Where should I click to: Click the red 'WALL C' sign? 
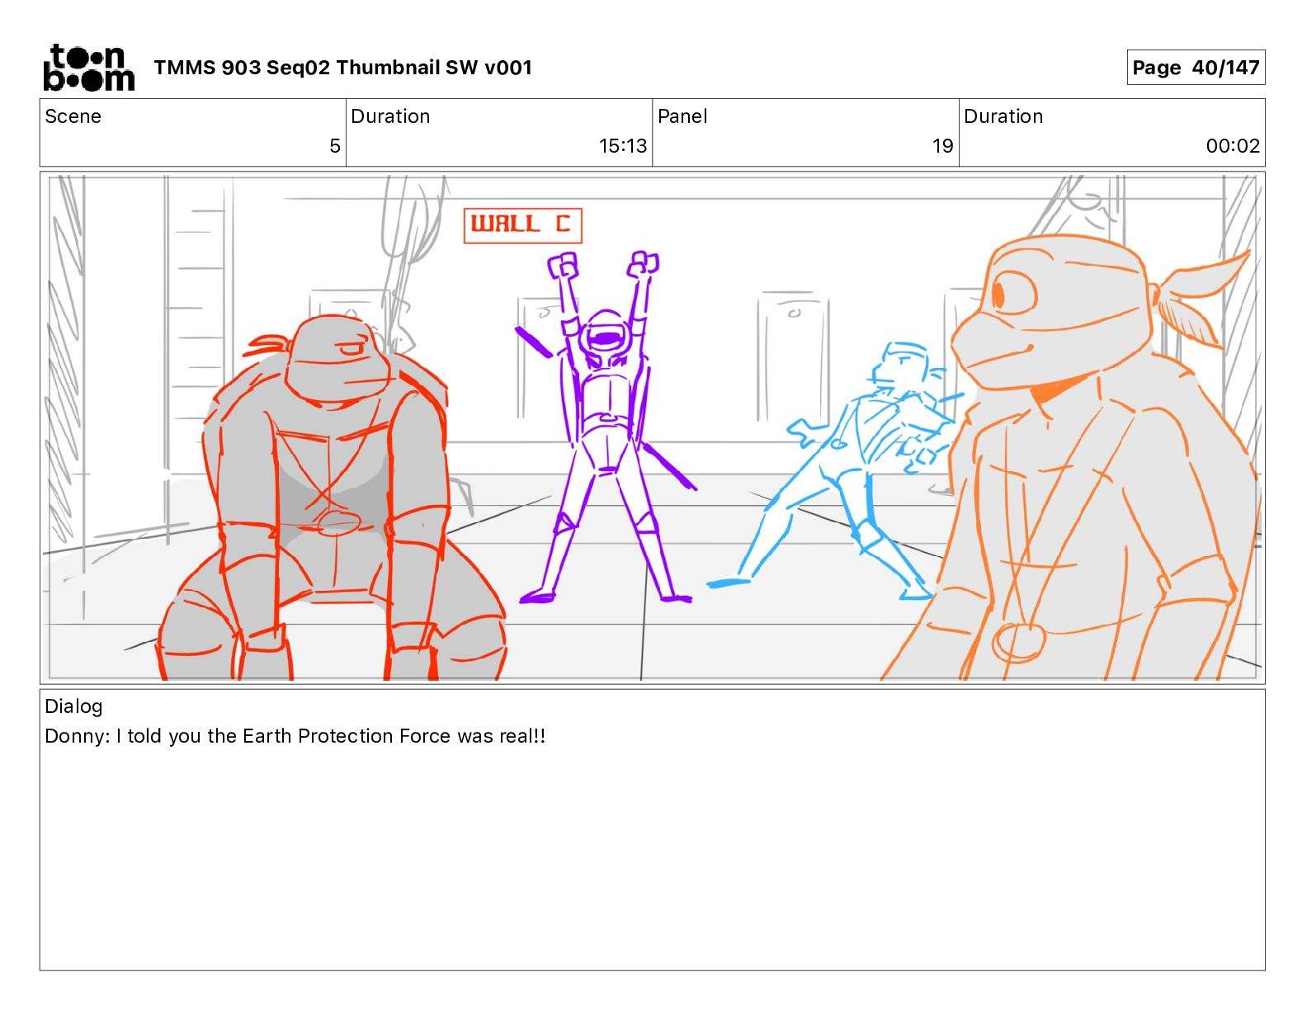(523, 225)
